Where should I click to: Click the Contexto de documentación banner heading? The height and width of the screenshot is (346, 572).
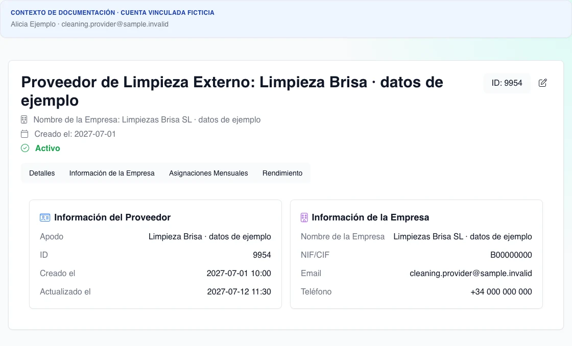112,12
